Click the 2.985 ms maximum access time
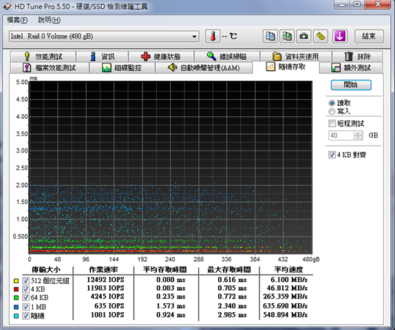 tap(232, 315)
